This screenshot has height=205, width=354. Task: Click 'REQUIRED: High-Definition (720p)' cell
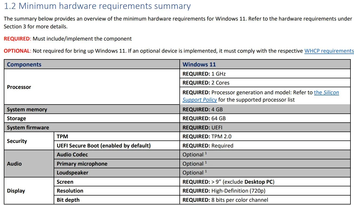265,191
